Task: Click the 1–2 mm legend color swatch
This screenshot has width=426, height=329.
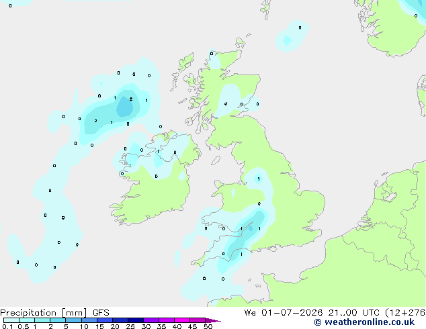Action: point(42,320)
